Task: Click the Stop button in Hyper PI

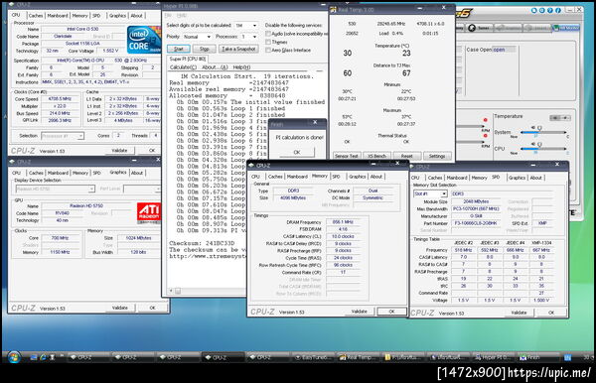Action: click(205, 49)
